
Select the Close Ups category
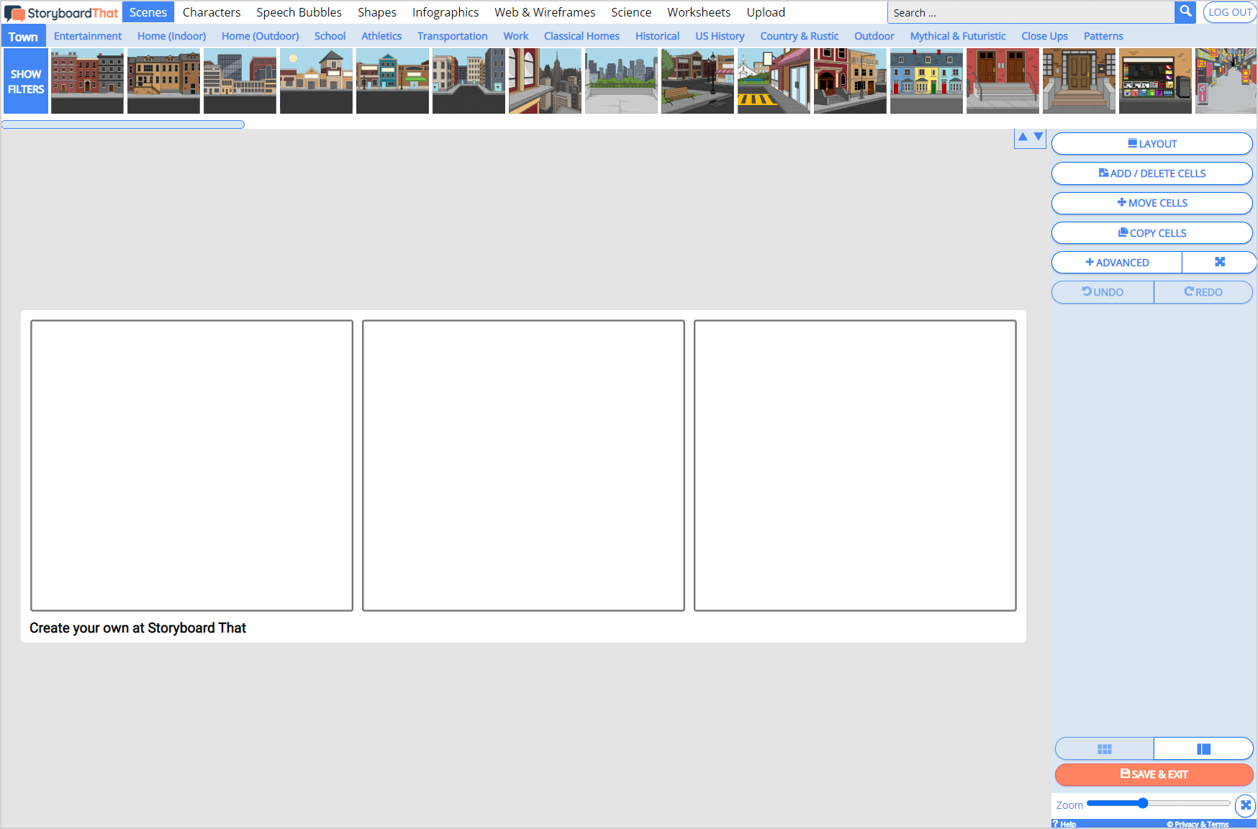click(x=1045, y=36)
